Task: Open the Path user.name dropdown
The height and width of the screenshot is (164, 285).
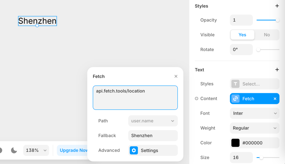Action: coord(153,121)
